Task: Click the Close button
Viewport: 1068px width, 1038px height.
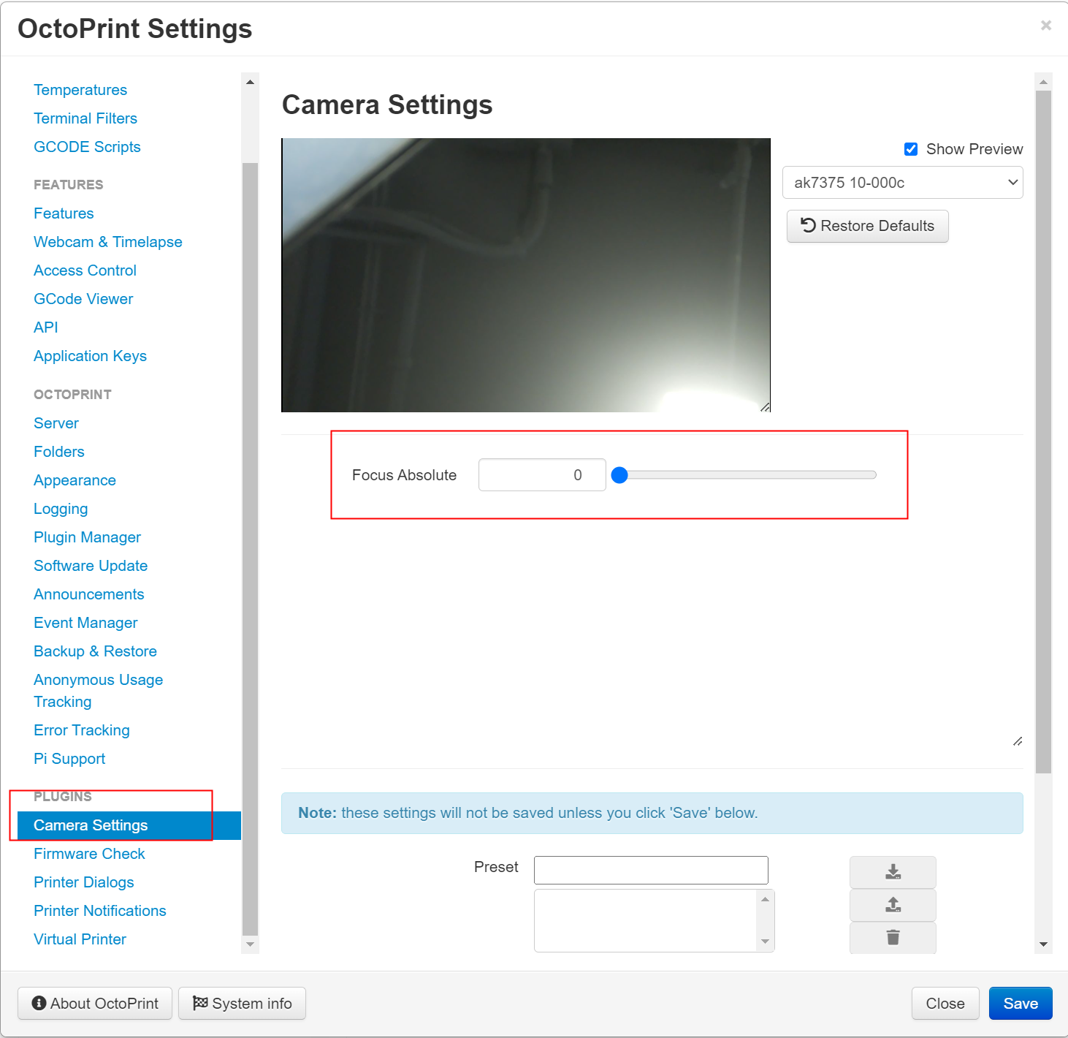Action: click(945, 1004)
